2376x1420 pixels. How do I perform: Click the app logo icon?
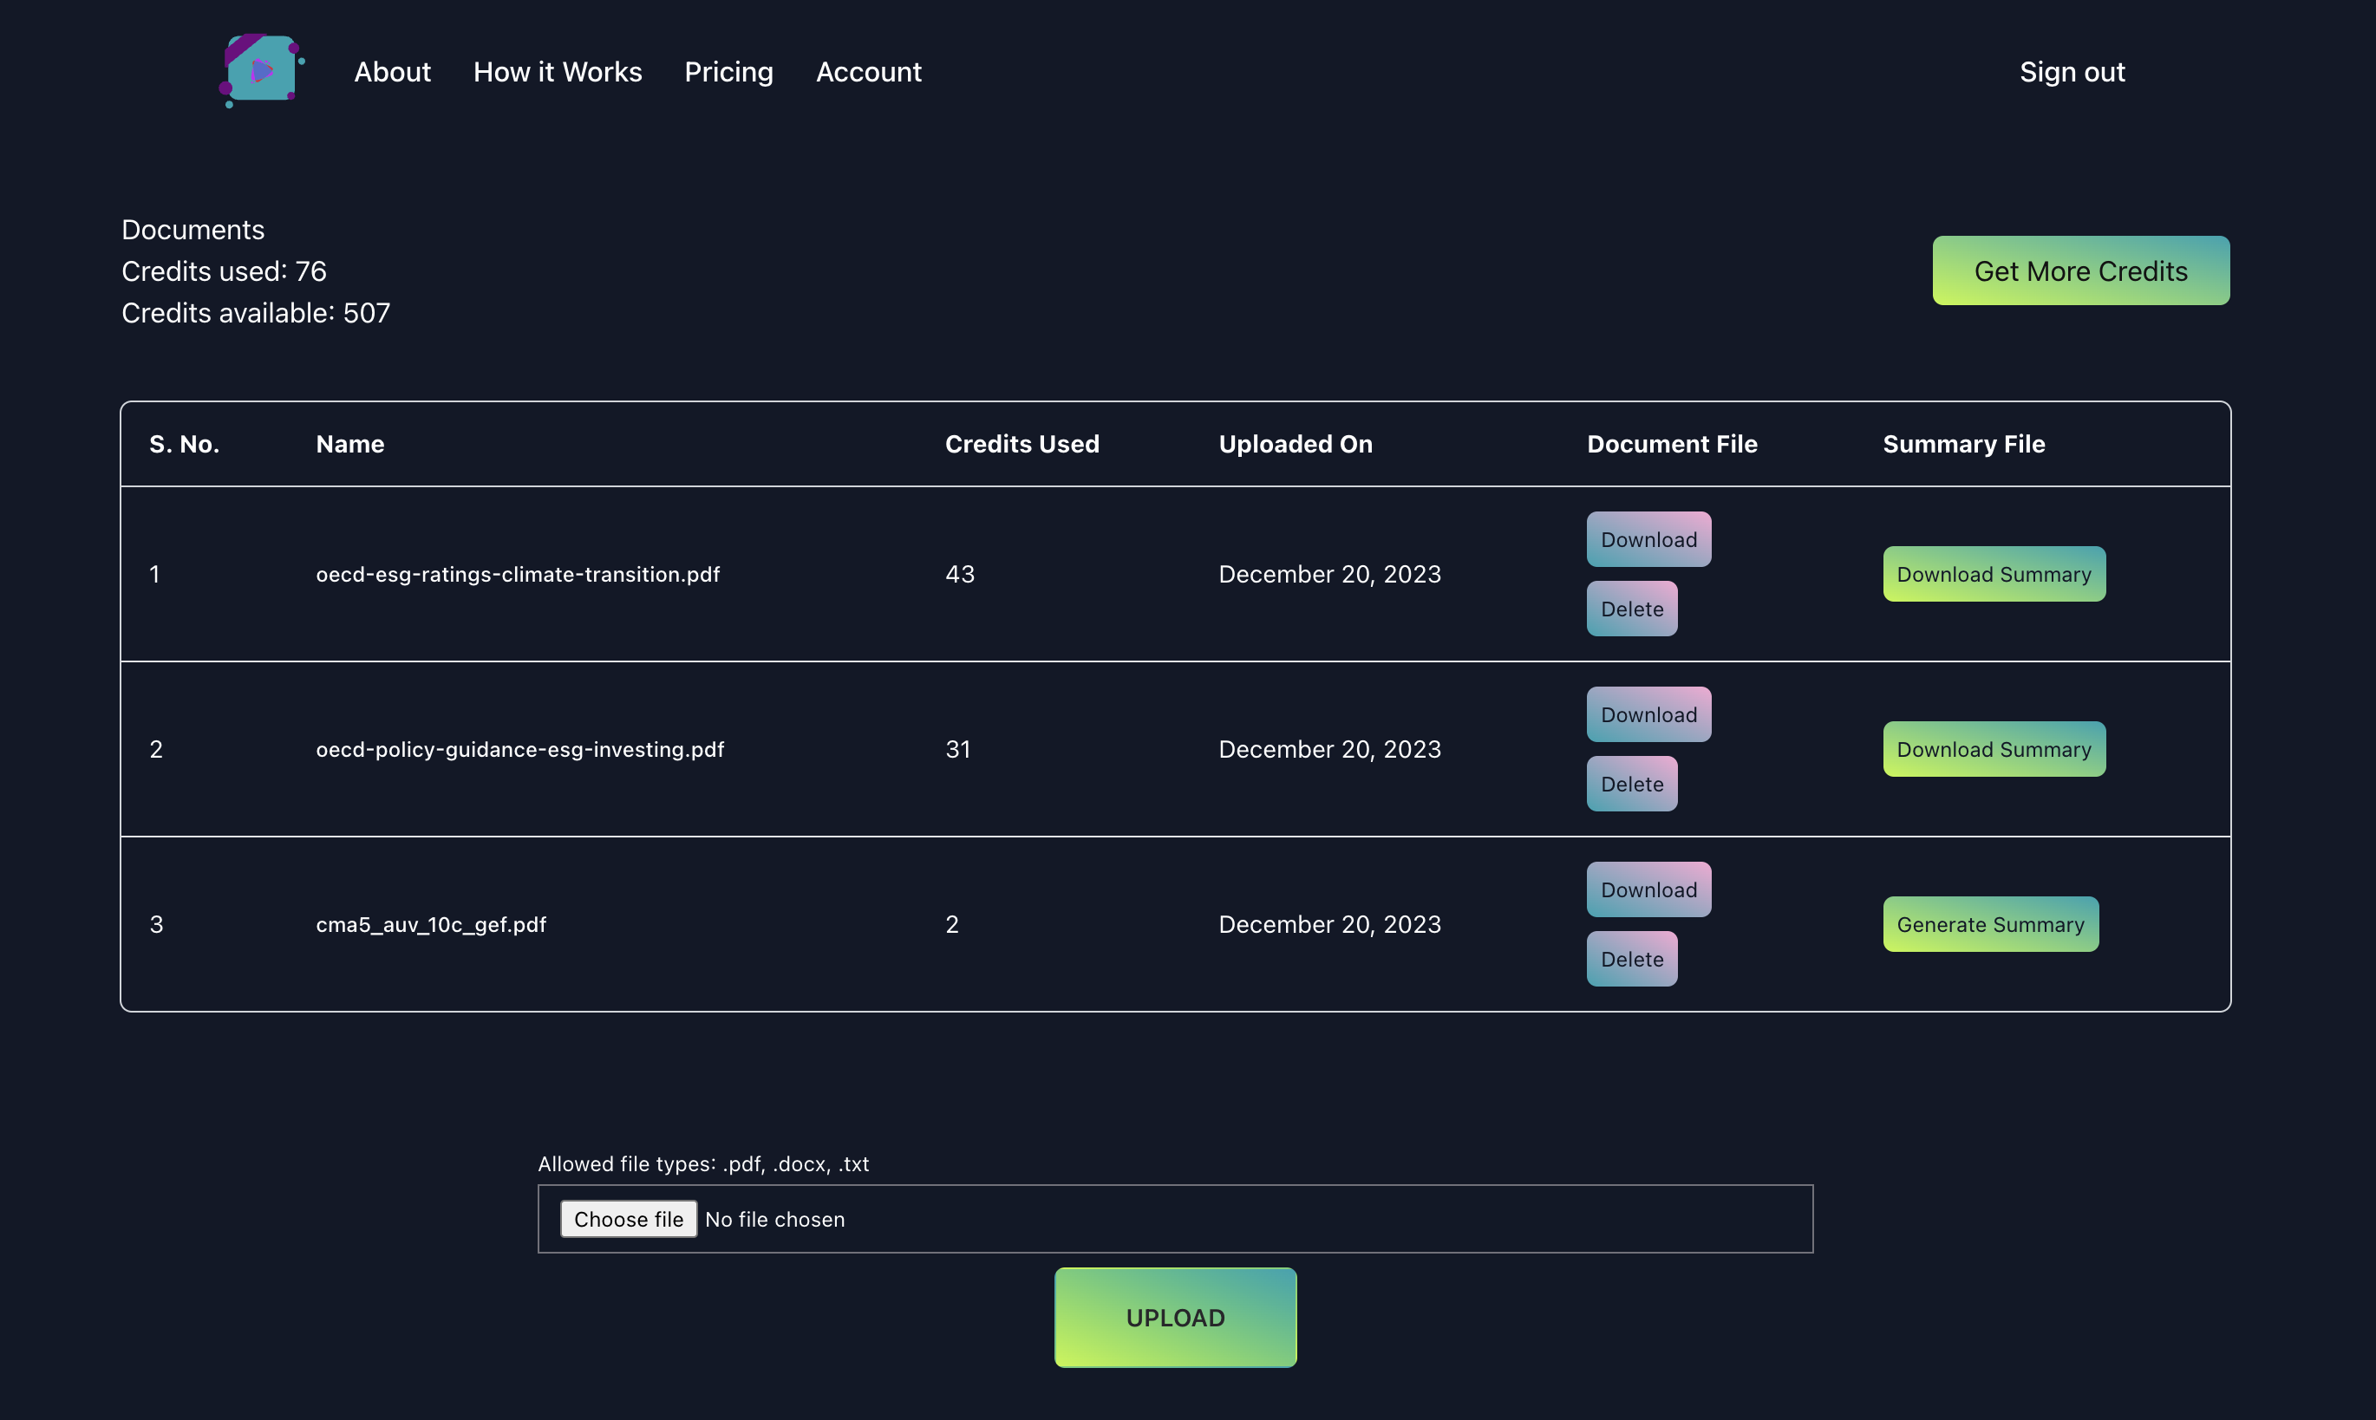click(x=261, y=70)
